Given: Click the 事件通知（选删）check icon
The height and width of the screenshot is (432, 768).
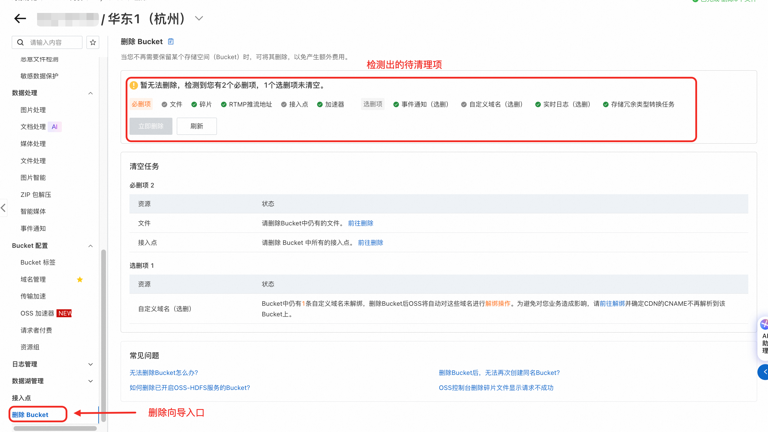Looking at the screenshot, I should pyautogui.click(x=396, y=104).
